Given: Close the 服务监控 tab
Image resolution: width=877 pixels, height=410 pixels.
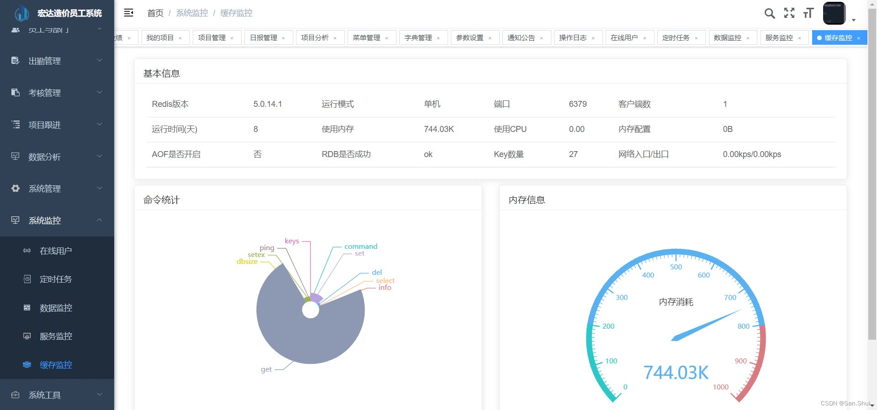Looking at the screenshot, I should tap(800, 38).
